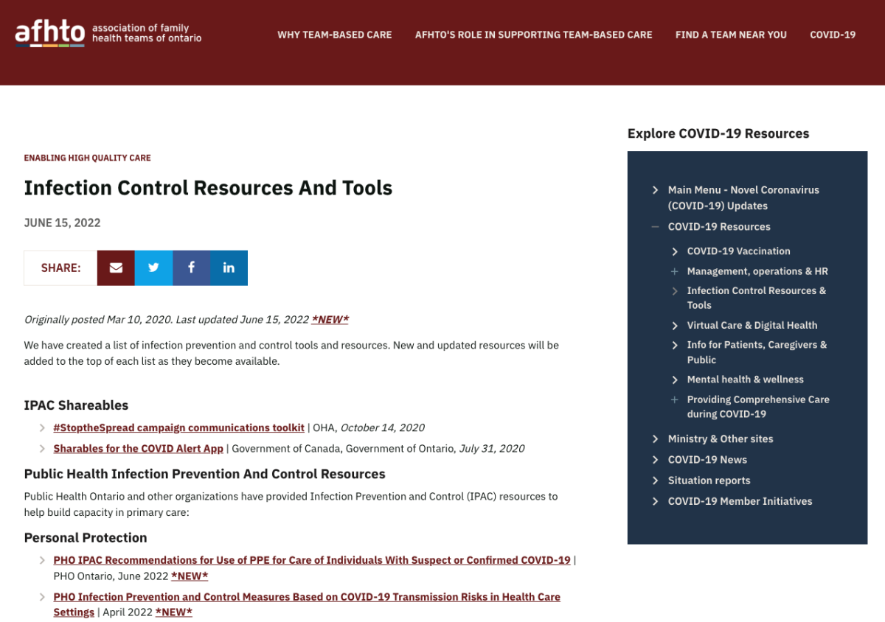Click the Enabling High Quality Care category link
885x622 pixels.
[87, 158]
